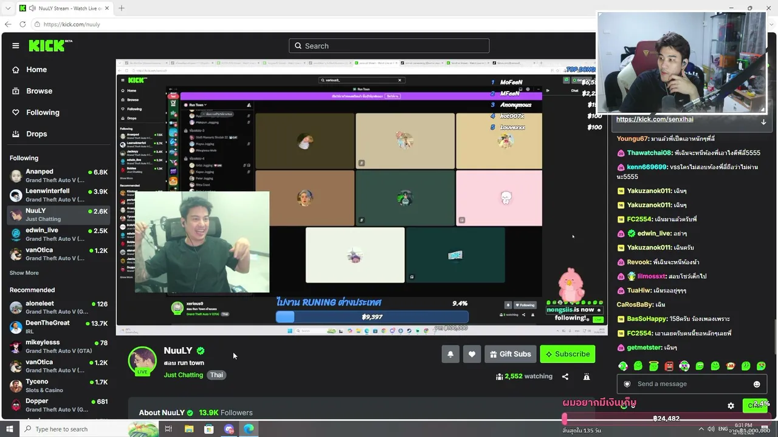Open aloneleet recommended channel

tap(58, 308)
